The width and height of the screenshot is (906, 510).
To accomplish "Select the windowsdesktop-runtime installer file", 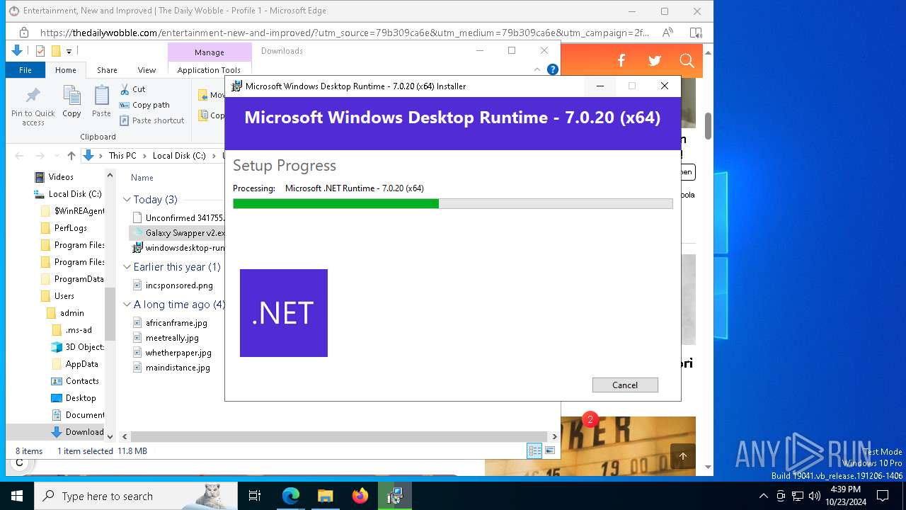I will [x=178, y=248].
